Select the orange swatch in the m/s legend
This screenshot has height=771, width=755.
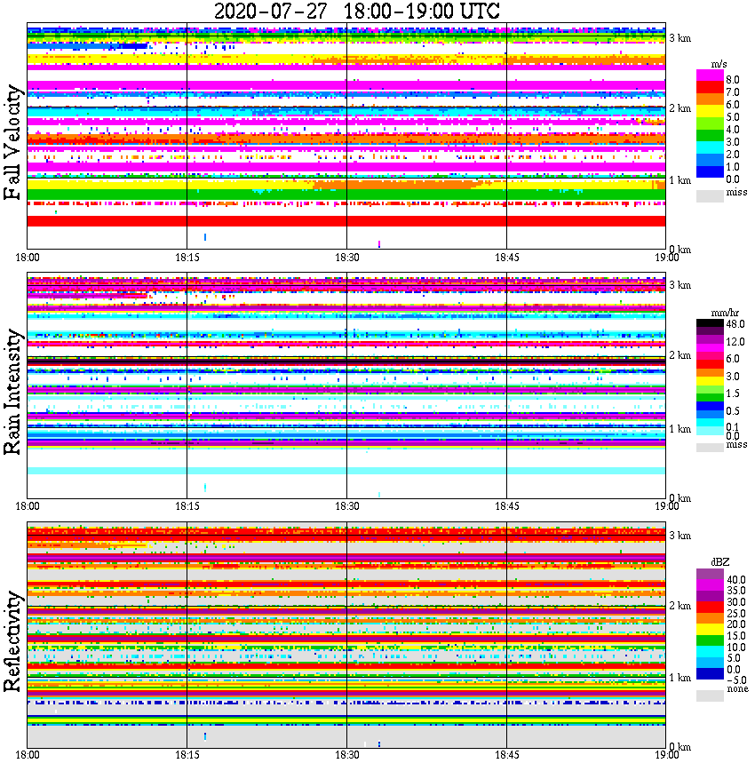[x=710, y=99]
